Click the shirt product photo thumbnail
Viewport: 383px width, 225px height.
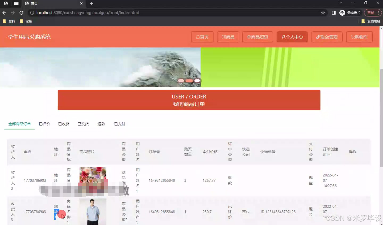point(93,211)
